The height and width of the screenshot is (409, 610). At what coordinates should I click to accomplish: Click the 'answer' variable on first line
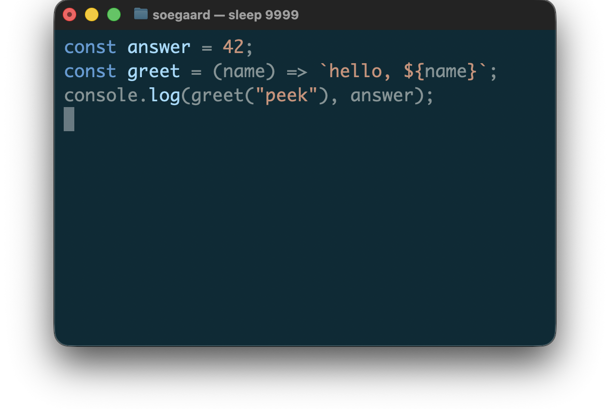[x=159, y=47]
